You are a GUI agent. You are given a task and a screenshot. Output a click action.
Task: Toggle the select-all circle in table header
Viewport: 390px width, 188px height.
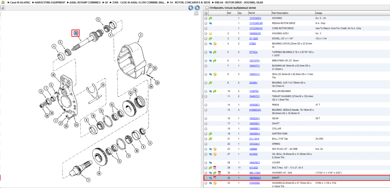pos(206,13)
